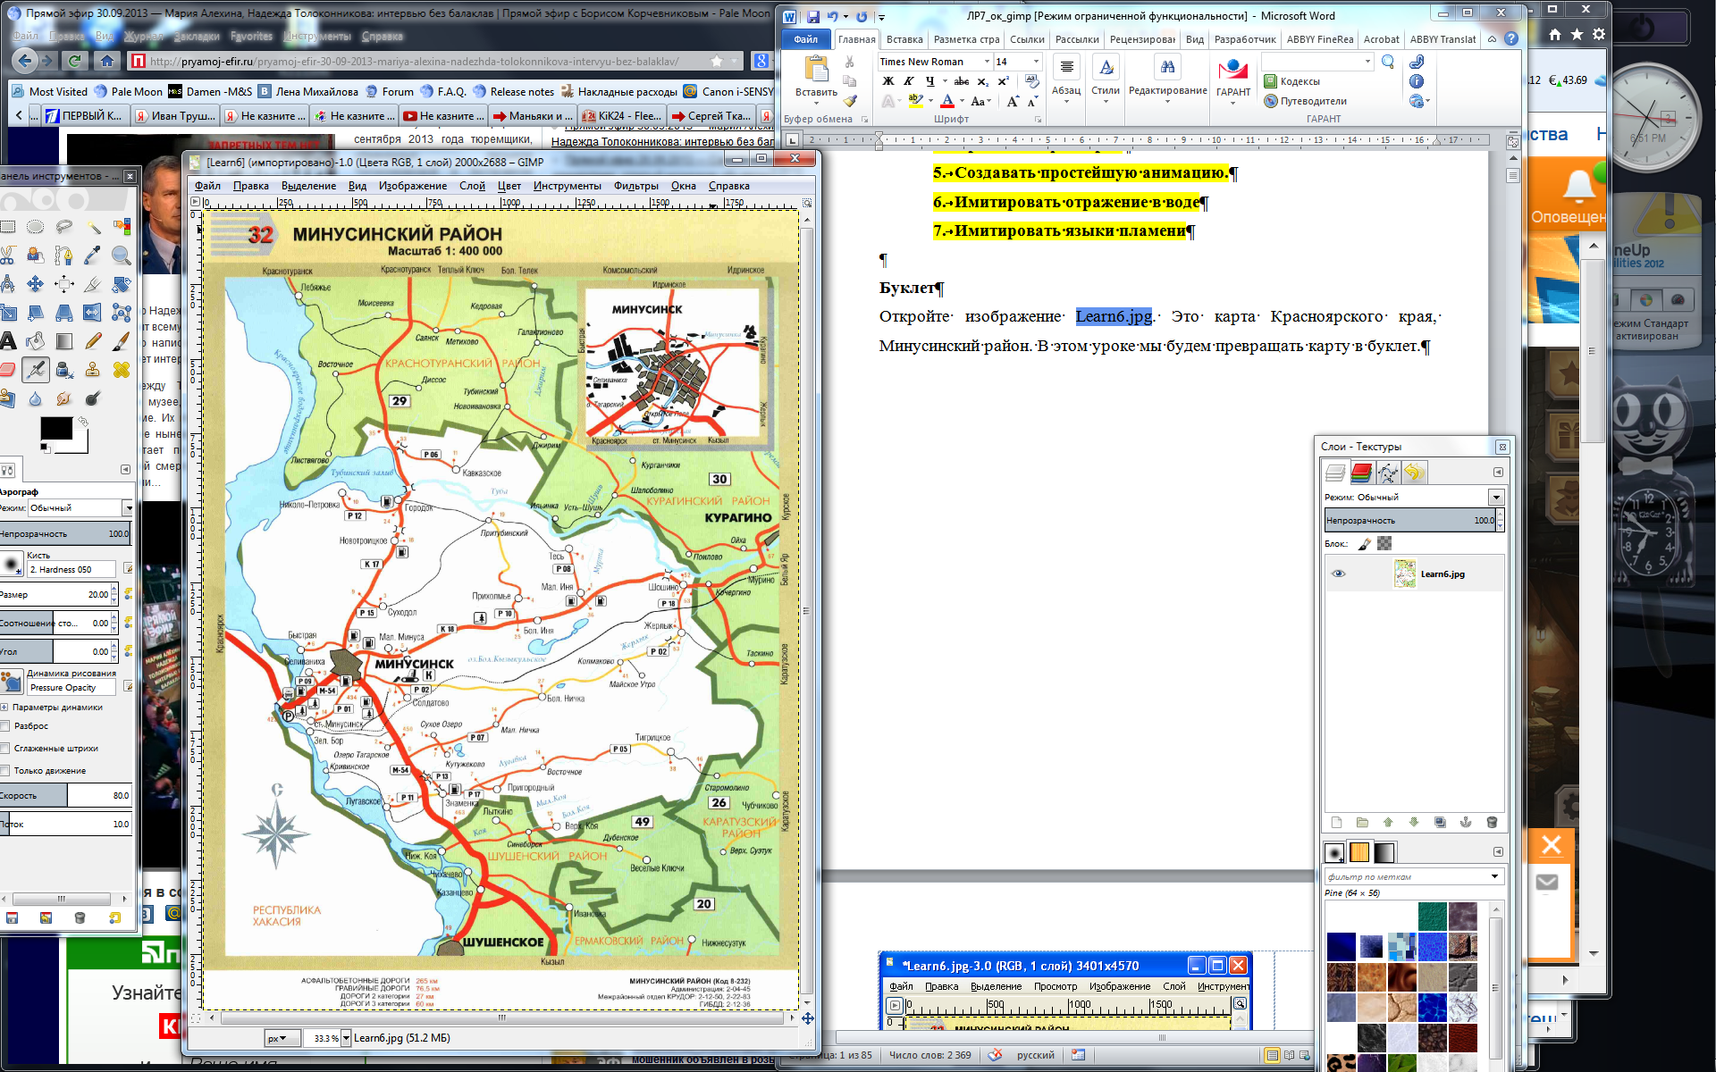This screenshot has width=1716, height=1072.
Task: Switch to Word Вставка ribbon tab
Action: click(x=904, y=39)
